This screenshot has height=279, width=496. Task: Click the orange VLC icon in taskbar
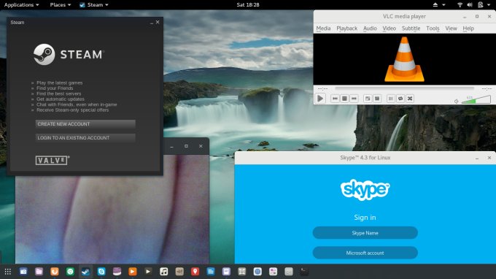pyautogui.click(x=133, y=272)
